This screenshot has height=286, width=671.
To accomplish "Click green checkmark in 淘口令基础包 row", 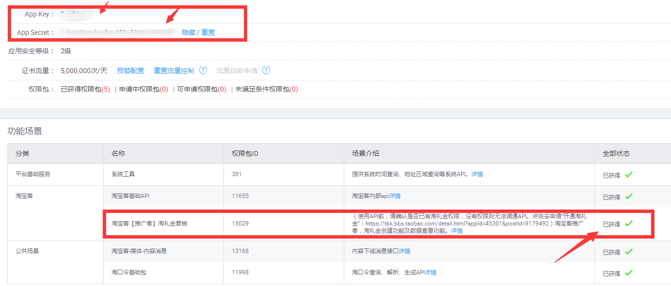I will click(629, 273).
